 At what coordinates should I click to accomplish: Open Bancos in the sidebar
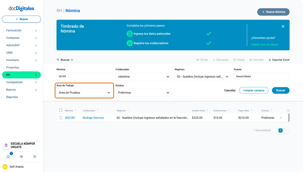(11, 90)
